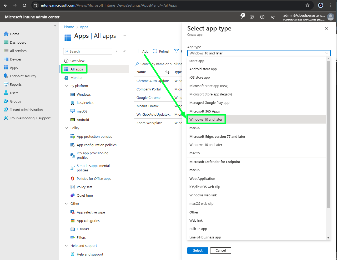337x260 pixels.
Task: Close the Select app type panel
Action: pyautogui.click(x=326, y=28)
